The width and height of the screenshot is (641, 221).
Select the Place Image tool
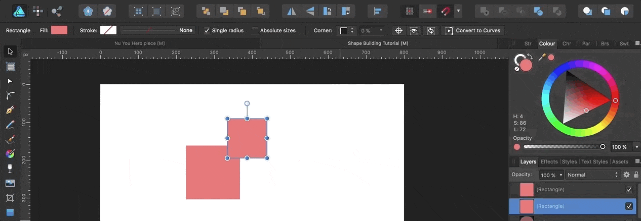click(10, 183)
